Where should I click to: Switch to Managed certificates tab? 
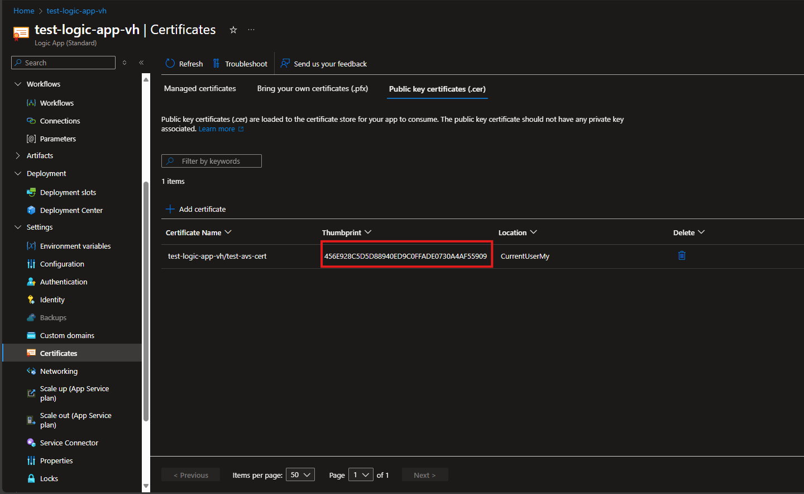[x=200, y=88]
